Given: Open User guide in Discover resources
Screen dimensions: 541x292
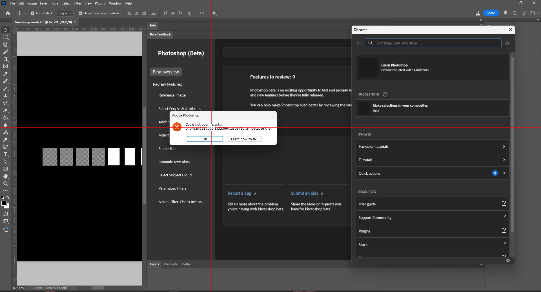Looking at the screenshot, I should [433, 204].
